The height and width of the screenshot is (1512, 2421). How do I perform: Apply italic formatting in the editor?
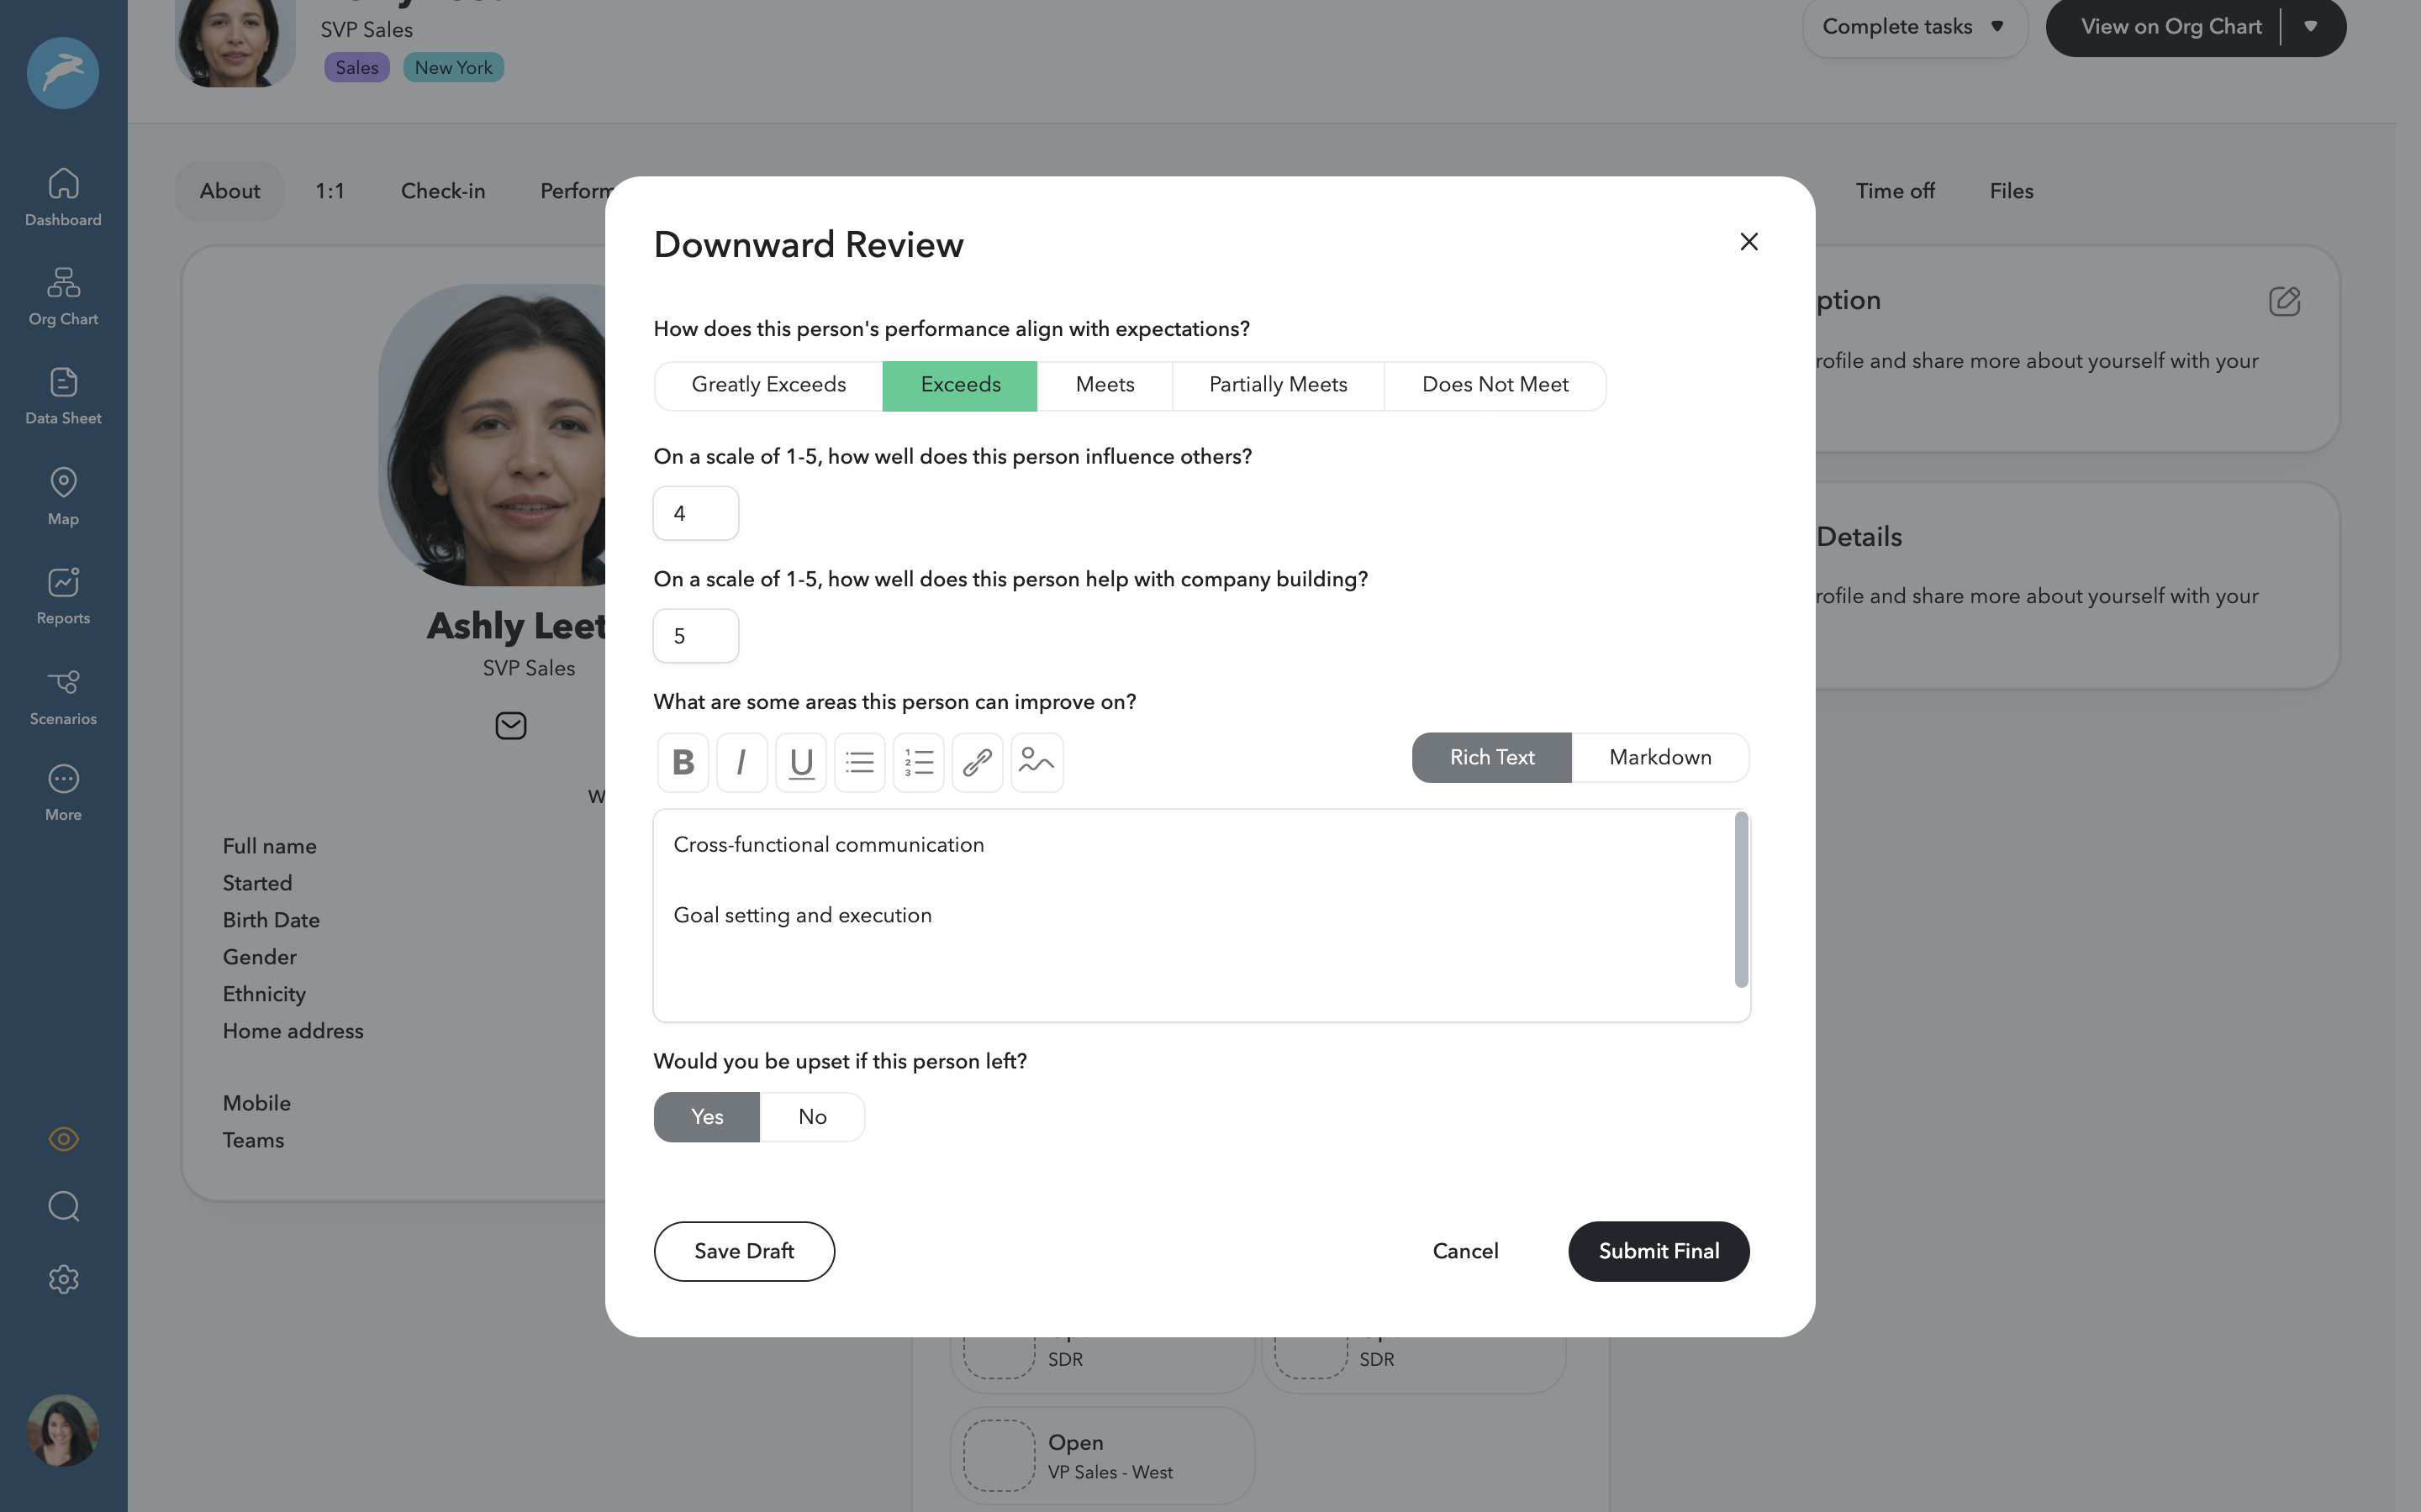click(741, 763)
